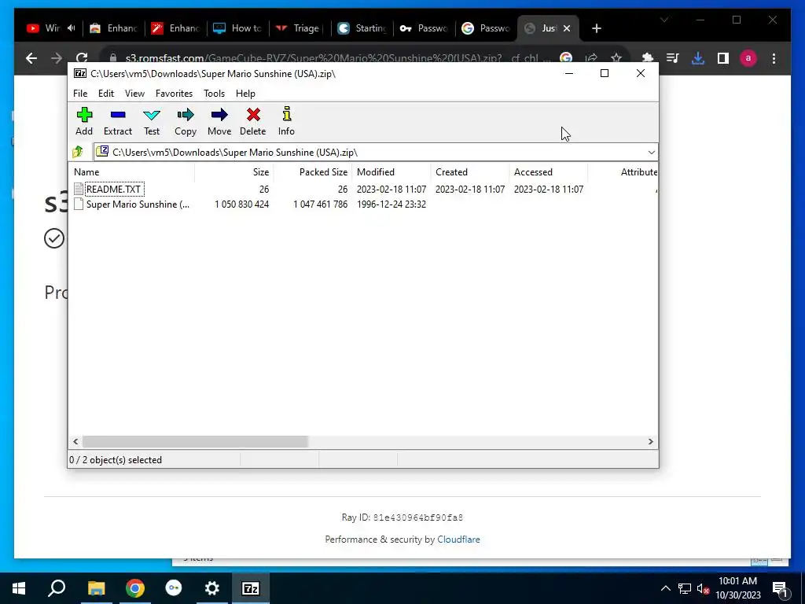
Task: Open 7-Zip File menu
Action: pos(80,94)
